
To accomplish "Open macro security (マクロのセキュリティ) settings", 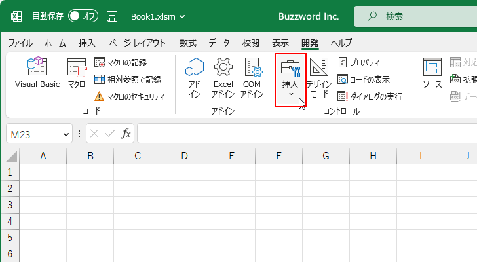I will 135,96.
